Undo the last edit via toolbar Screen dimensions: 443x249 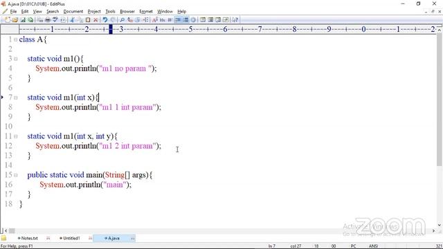coord(105,20)
